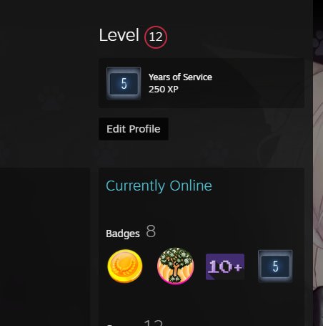
Task: Click the dark empty panel on the left
Action: coord(45,246)
